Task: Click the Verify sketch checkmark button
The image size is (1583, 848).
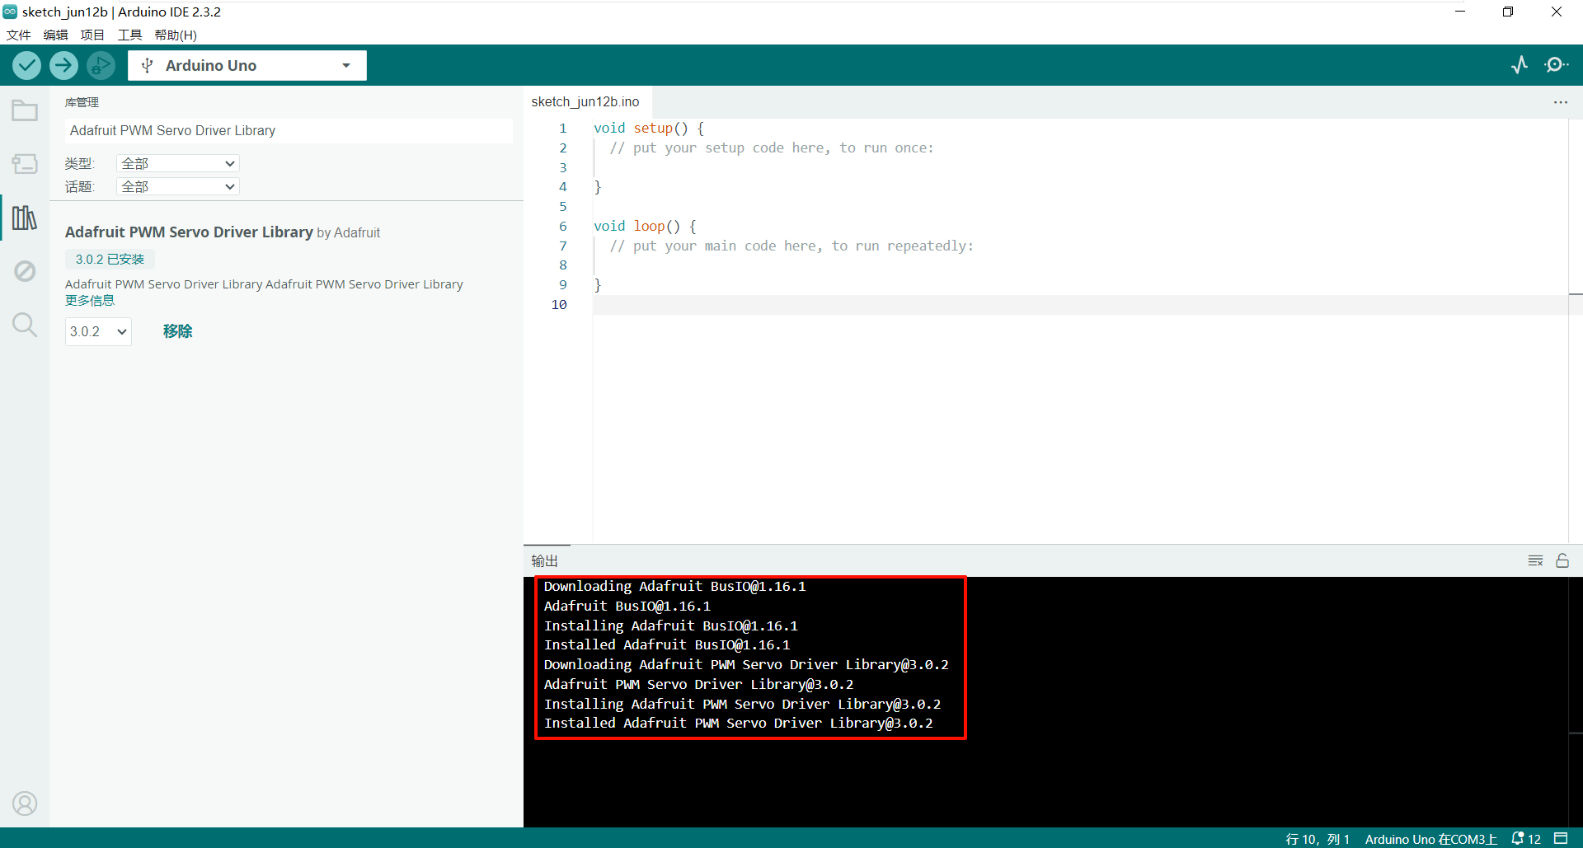Action: 27,65
